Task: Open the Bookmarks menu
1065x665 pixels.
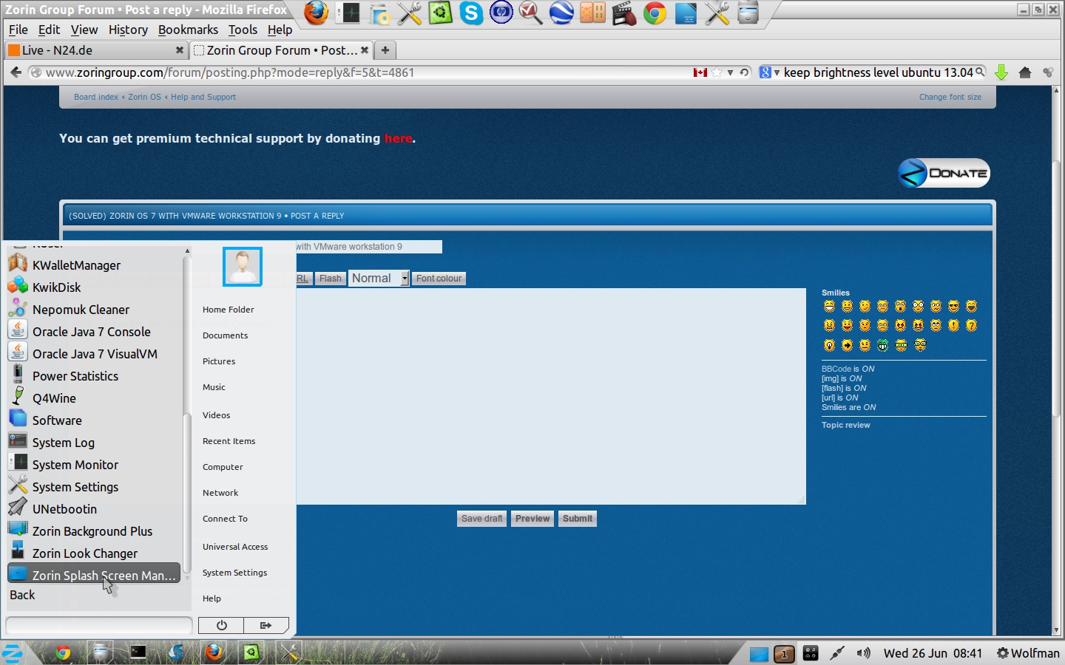Action: pos(188,30)
